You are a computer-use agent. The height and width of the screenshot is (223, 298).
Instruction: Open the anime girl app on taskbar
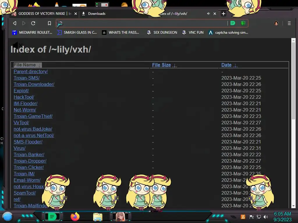(120, 217)
